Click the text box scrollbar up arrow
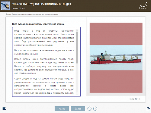 point(77,30)
